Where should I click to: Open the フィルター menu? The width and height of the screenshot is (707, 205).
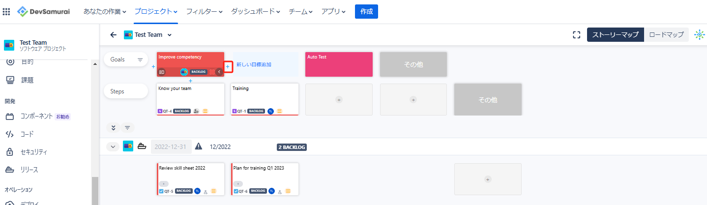point(204,11)
